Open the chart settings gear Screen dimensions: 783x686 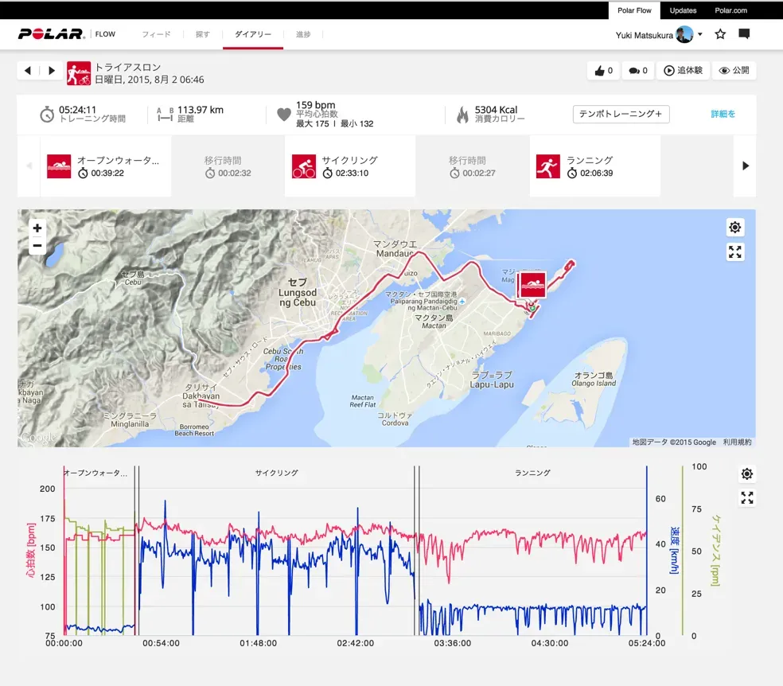click(746, 474)
